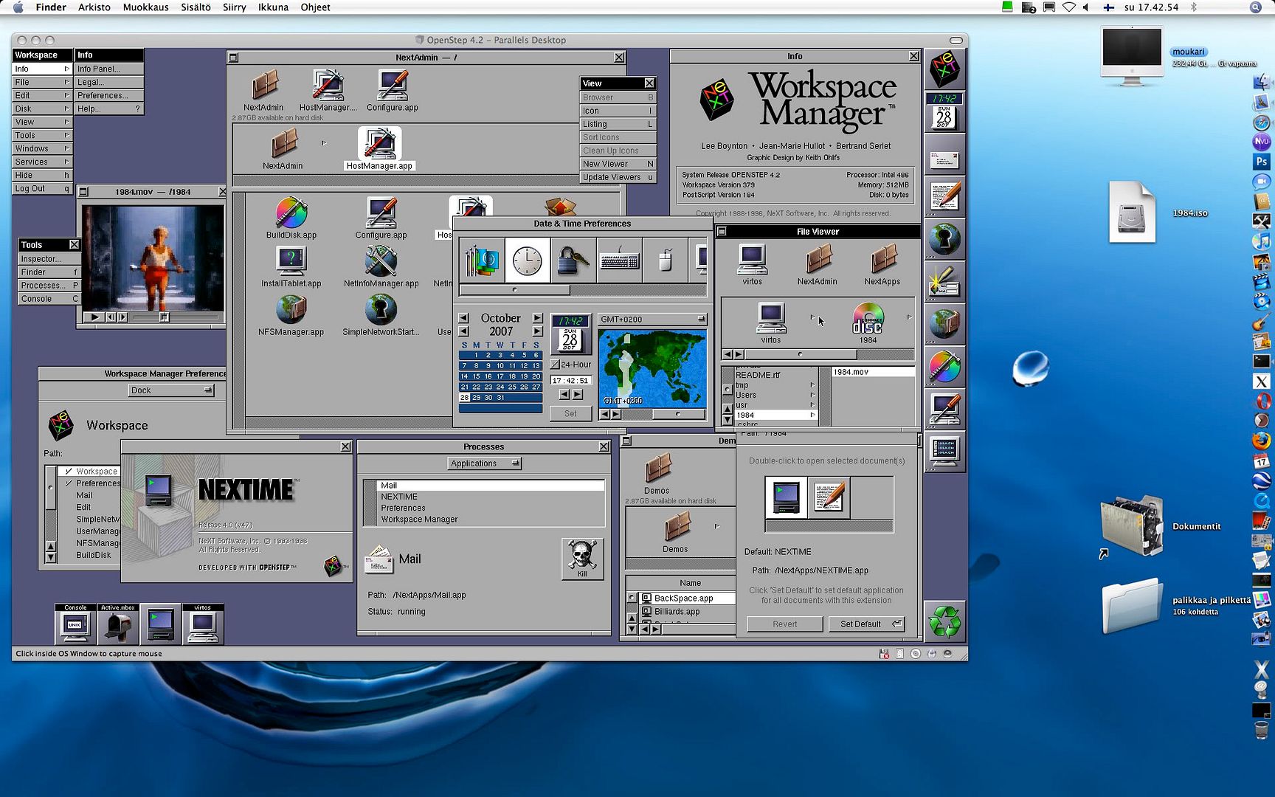
Task: Select the Mouse preferences icon
Action: tap(664, 260)
